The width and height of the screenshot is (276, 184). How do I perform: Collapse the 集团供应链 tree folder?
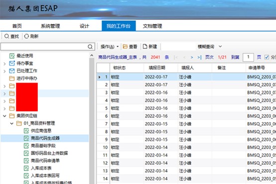pos(5,116)
